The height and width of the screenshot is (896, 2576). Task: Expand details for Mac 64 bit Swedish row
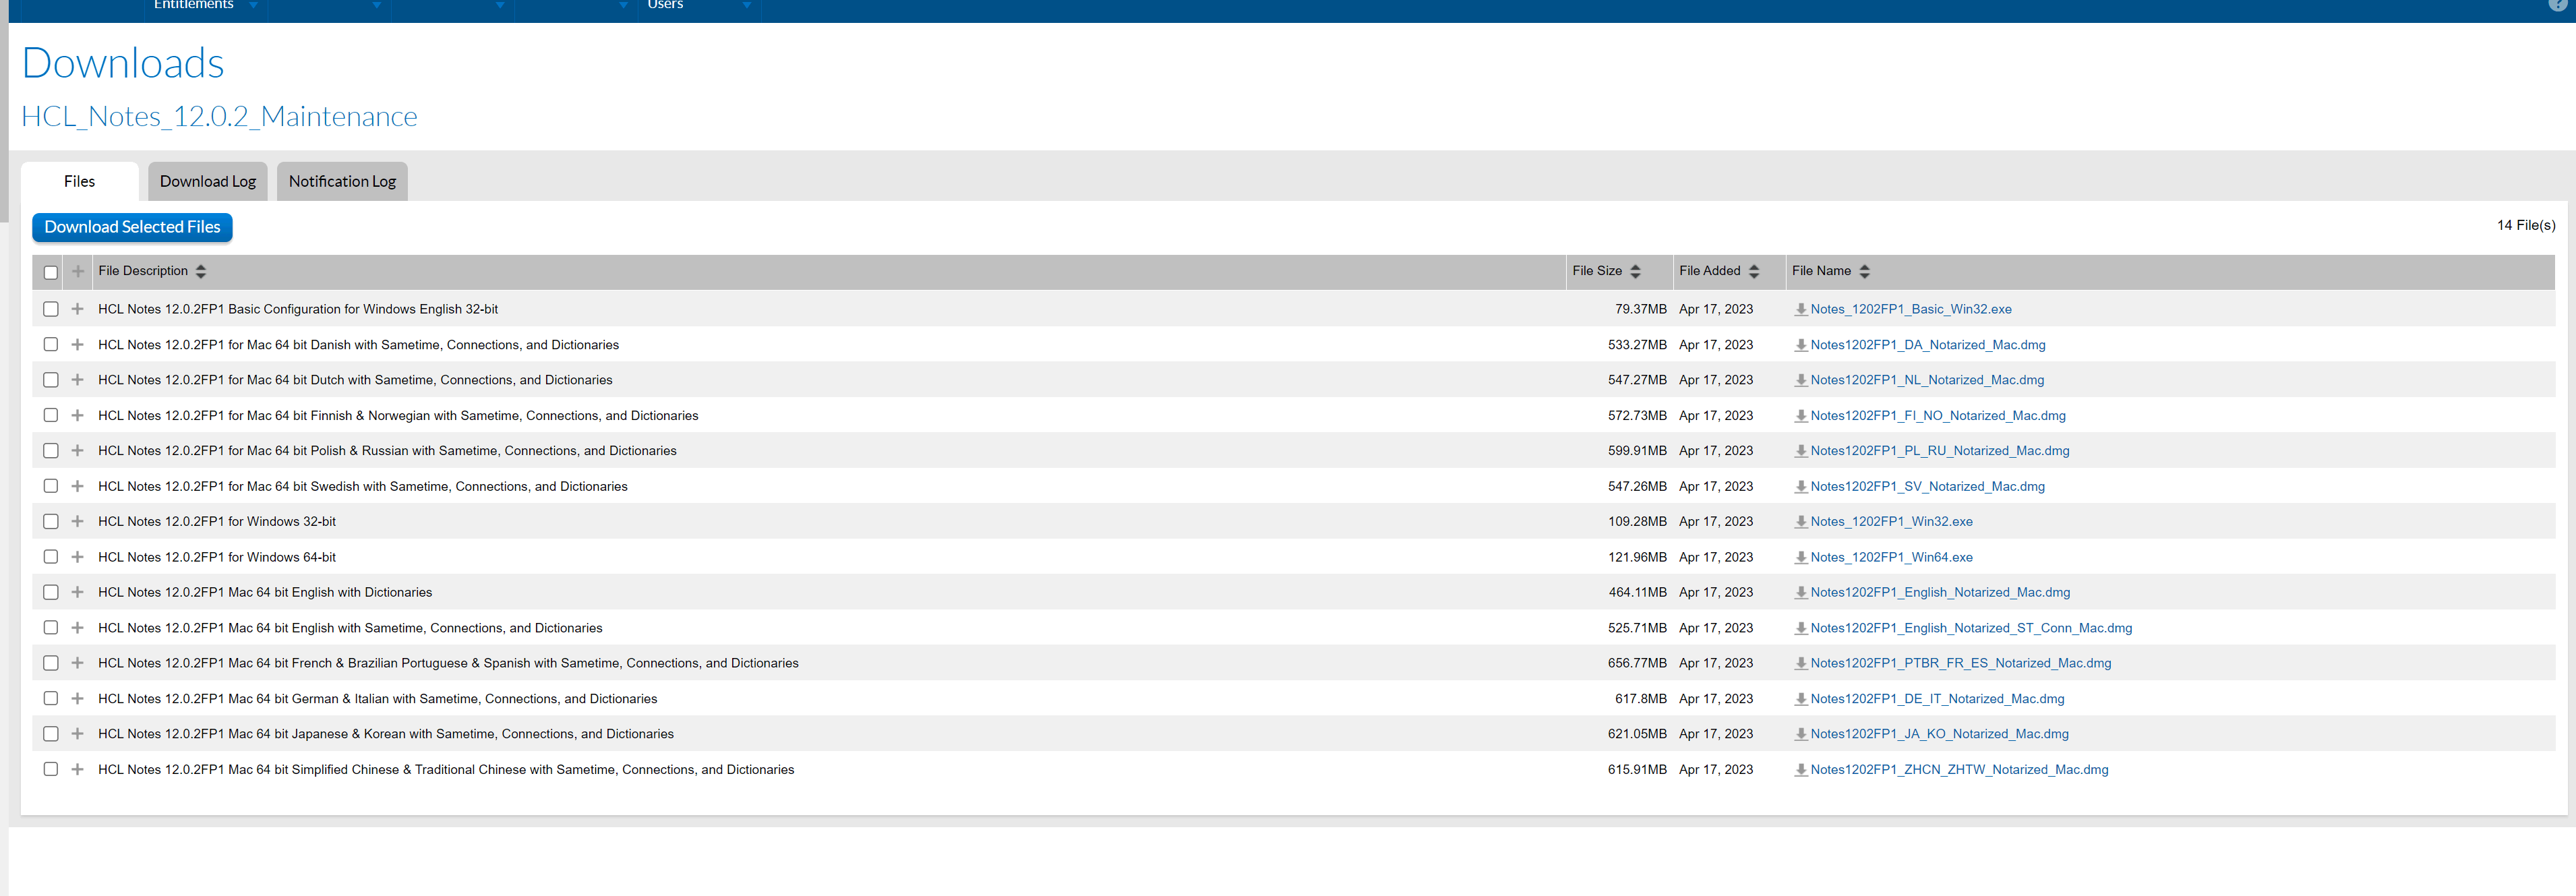click(x=77, y=486)
